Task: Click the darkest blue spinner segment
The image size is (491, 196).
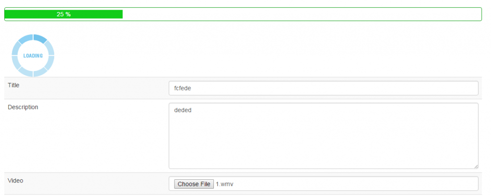Action: 40,38
